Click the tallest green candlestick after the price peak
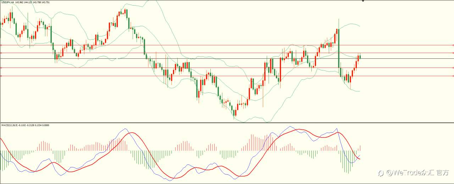454x184 pixels. click(339, 48)
